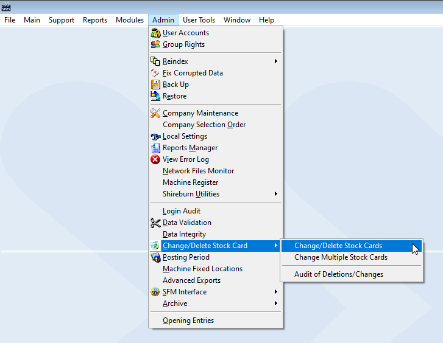Click the Restore icon
Viewport: 443px width, 343px height.
[x=155, y=96]
